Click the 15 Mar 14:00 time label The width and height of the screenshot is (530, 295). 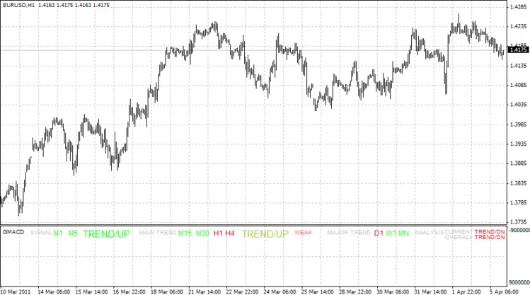(x=91, y=291)
